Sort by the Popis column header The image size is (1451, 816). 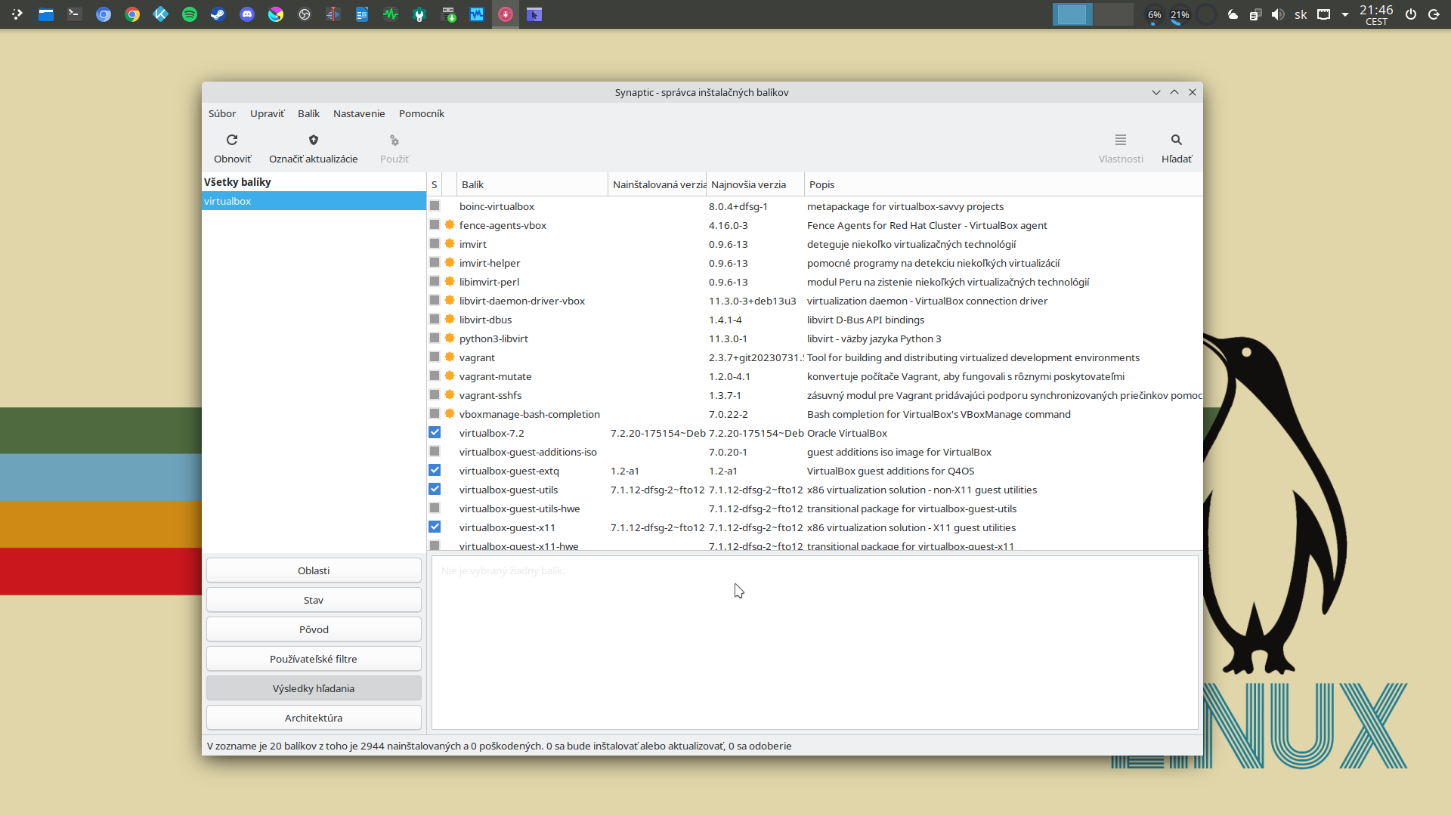point(1003,184)
